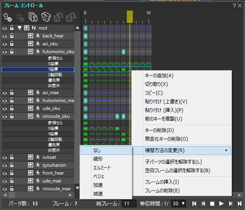Collapse root with the triangle arrow
245x210 pixels.
click(19, 28)
